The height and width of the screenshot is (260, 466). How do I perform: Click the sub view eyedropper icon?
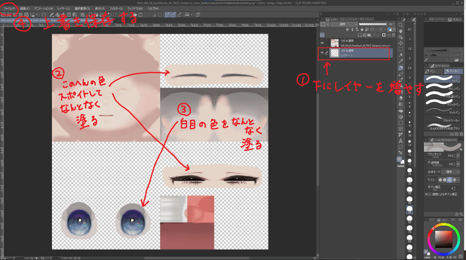[x=426, y=60]
